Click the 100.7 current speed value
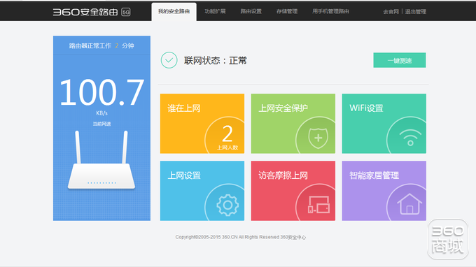This screenshot has width=476, height=267. point(101,92)
